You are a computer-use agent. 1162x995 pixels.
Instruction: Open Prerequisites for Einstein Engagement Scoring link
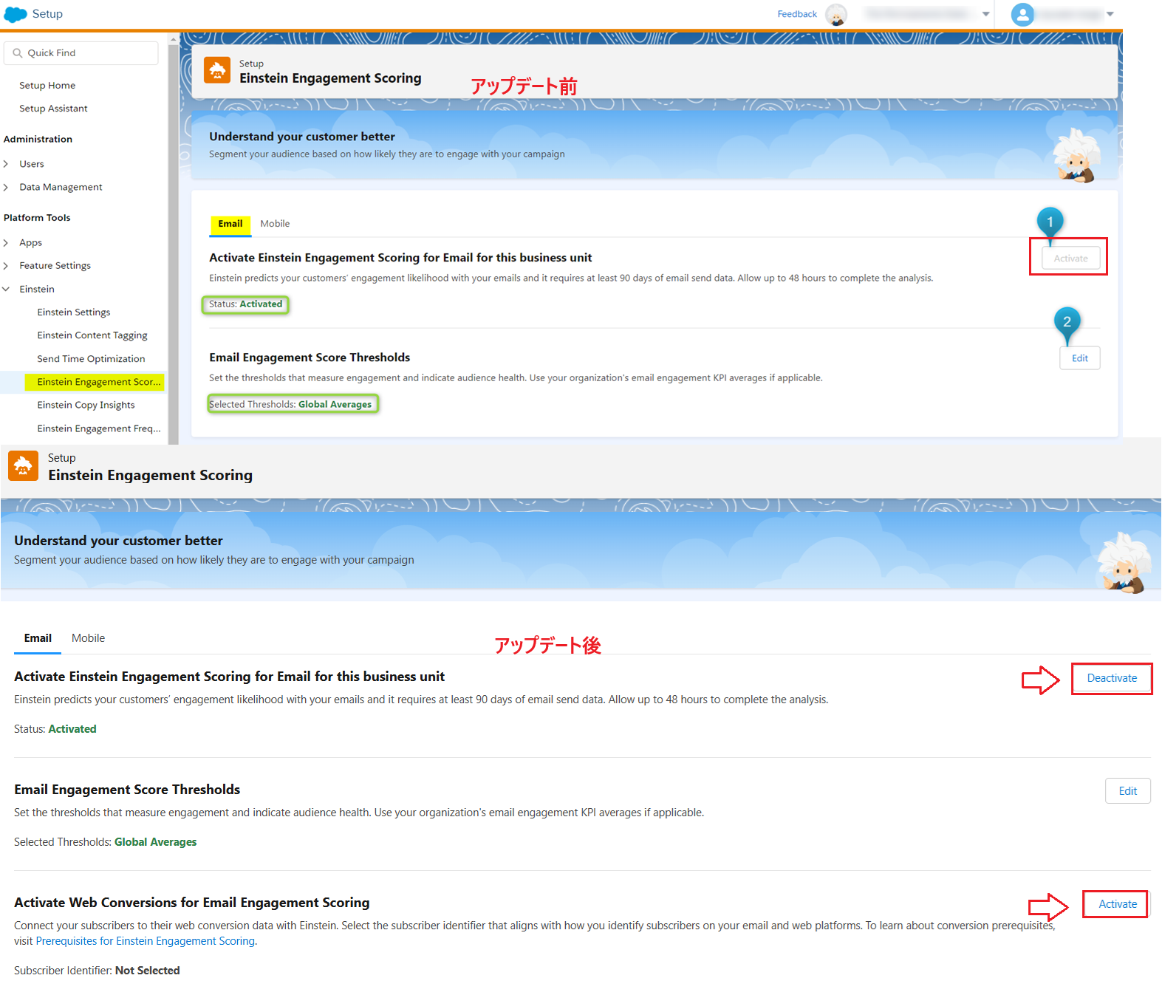[146, 941]
